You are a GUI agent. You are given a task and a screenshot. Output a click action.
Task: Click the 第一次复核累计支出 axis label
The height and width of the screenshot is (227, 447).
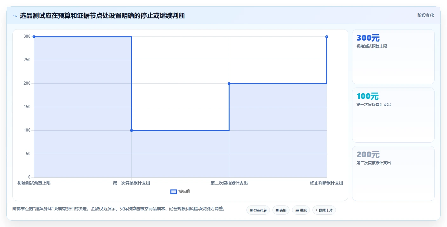[131, 183]
